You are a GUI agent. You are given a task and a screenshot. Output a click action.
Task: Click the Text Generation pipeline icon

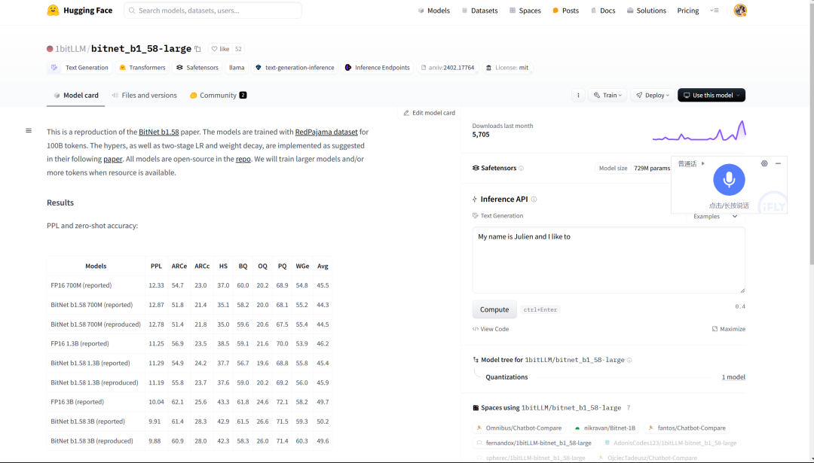coord(54,67)
